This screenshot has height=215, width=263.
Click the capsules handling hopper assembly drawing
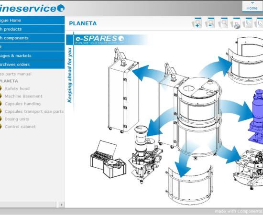click(x=145, y=154)
